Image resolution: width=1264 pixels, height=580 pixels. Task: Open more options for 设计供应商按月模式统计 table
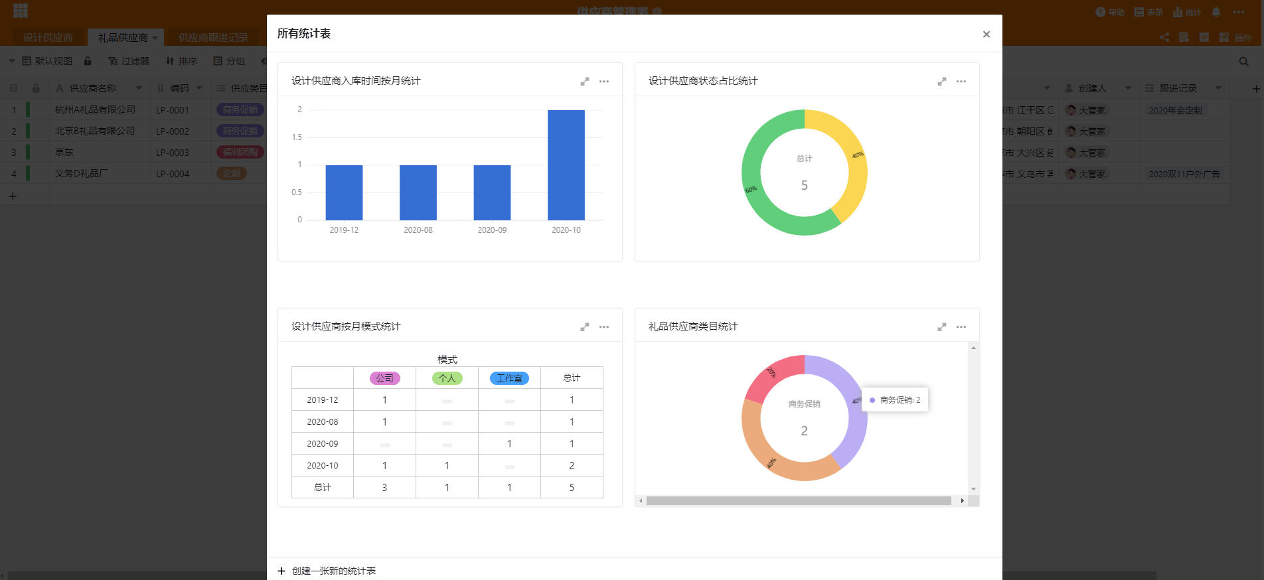[x=604, y=327]
